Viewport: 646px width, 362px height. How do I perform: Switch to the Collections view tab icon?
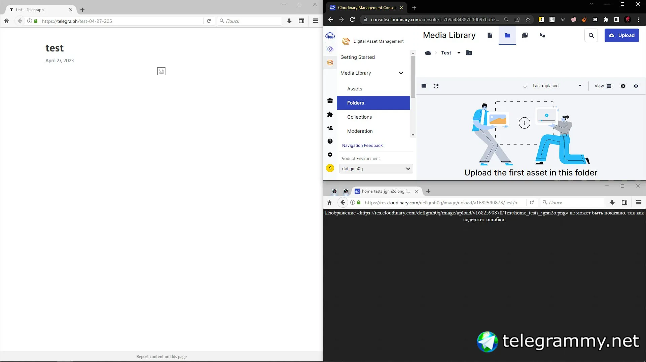click(525, 35)
